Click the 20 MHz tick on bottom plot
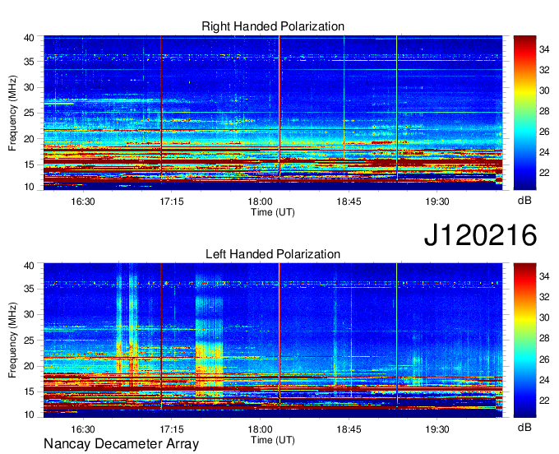The height and width of the screenshot is (454, 559). (x=29, y=366)
